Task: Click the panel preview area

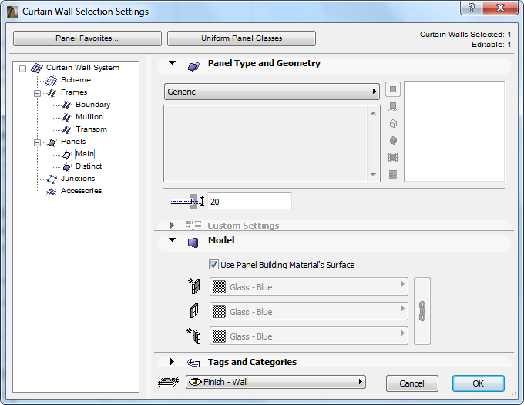Action: [x=455, y=132]
